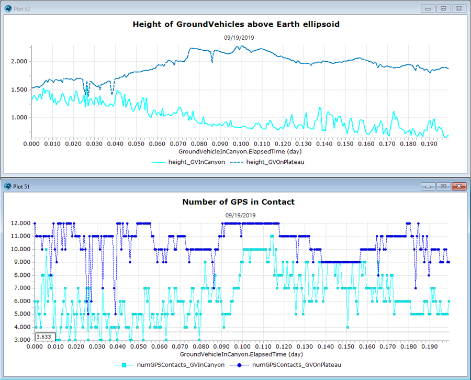Maximize the Plot 52 window

coord(443,9)
